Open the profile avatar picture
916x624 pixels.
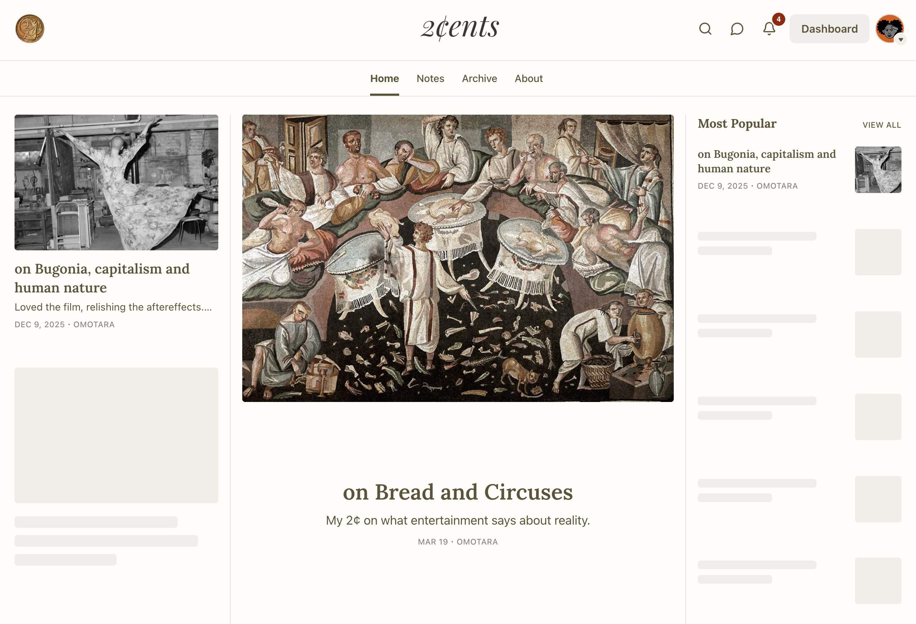pos(888,28)
